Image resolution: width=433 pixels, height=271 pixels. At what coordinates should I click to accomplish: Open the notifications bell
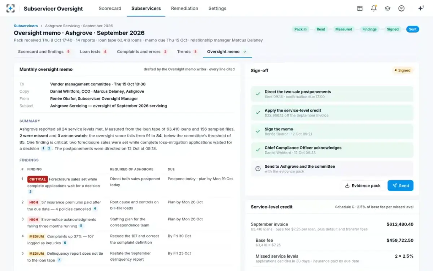(374, 8)
